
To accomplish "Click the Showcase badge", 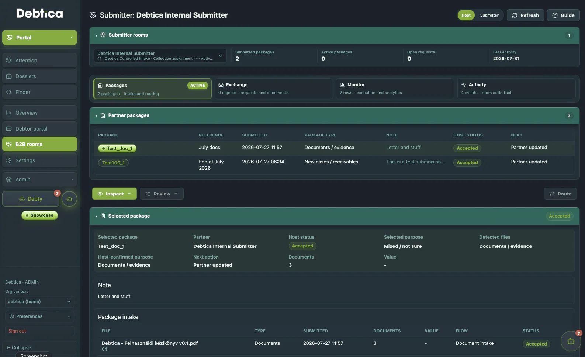I will [39, 215].
